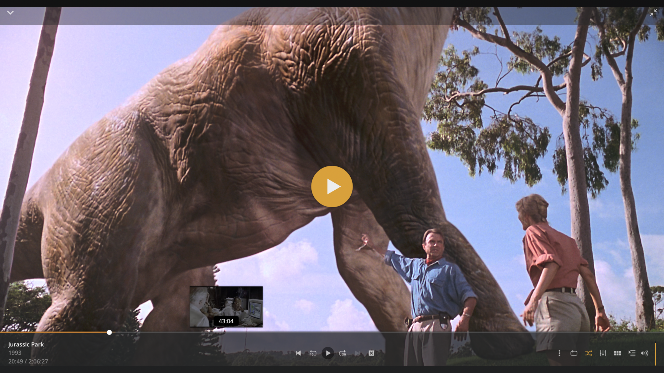This screenshot has width=664, height=373.
Task: Open the three-dot more options menu
Action: 559,353
